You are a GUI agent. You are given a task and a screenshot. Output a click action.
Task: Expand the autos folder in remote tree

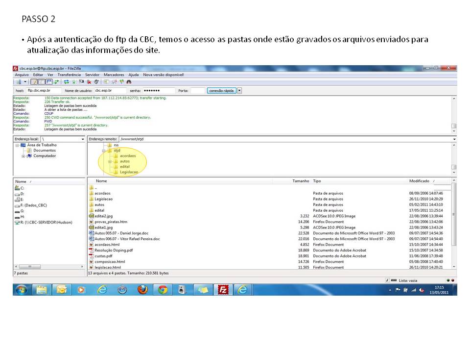coord(110,161)
